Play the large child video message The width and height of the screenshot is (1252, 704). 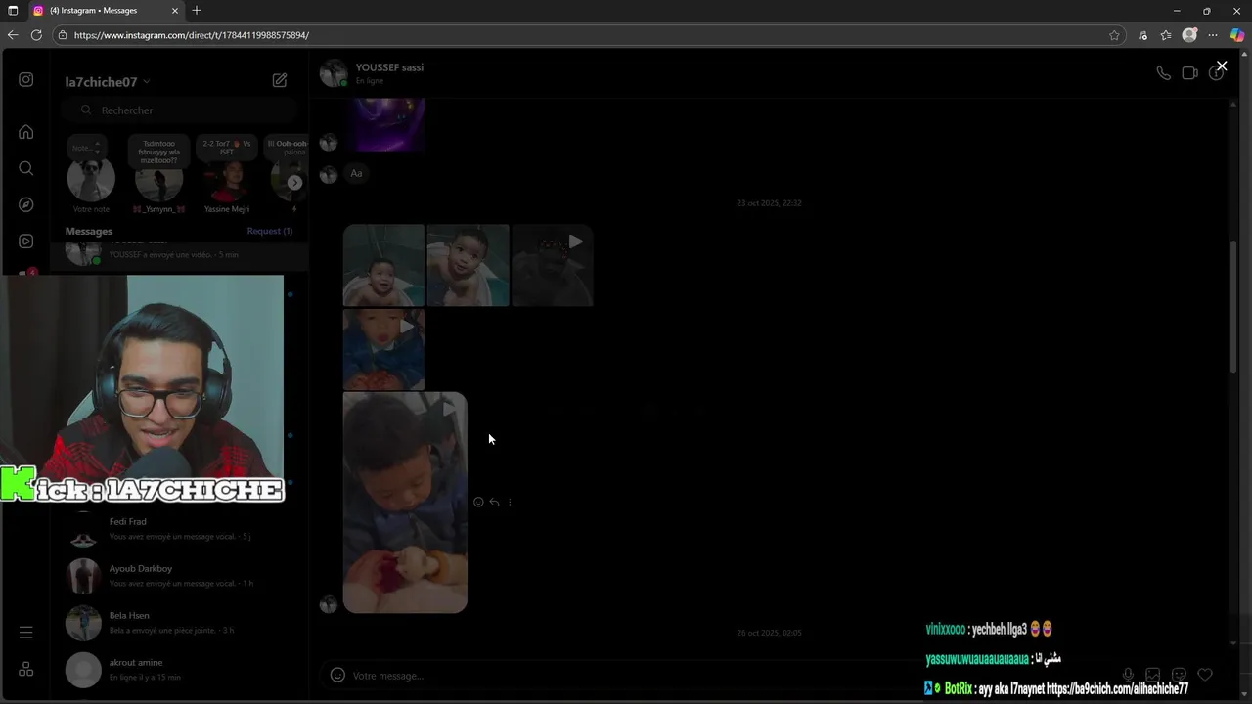(405, 503)
